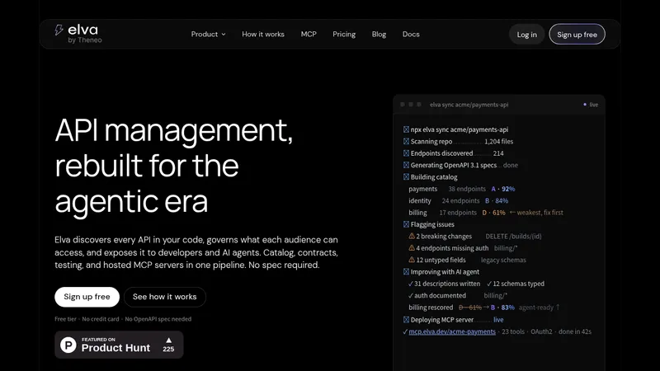Click icon beside Generating OpenAPI 3.1 specs
This screenshot has width=660, height=371.
406,165
